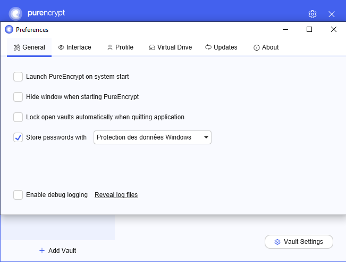Click the purencrypt brand name text
Screen dimensions: 346x262
(x=46, y=13)
